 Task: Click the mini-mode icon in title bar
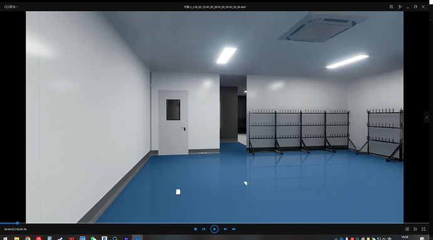click(392, 7)
